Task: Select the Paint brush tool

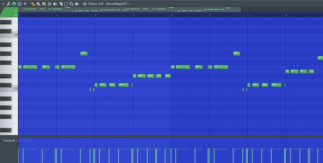Action: (x=38, y=4)
